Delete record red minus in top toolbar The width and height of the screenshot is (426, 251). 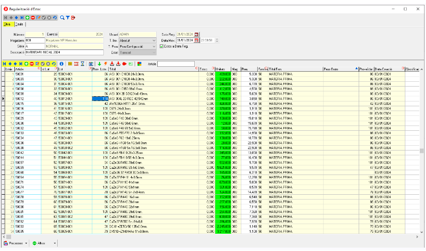click(33, 18)
